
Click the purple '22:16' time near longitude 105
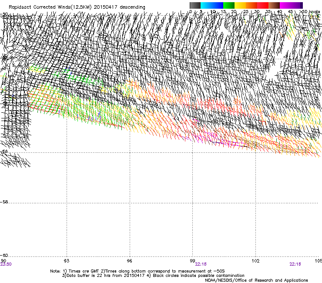pos(295,264)
